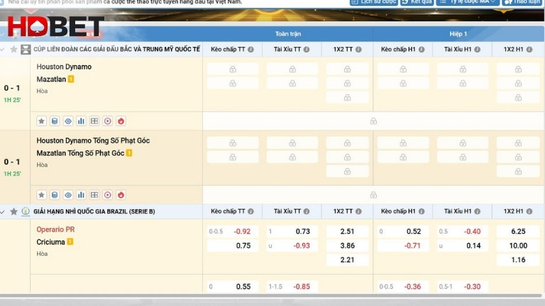The image size is (545, 306).
Task: Select Criciuma handicap odds 0.75
Action: coord(233,246)
